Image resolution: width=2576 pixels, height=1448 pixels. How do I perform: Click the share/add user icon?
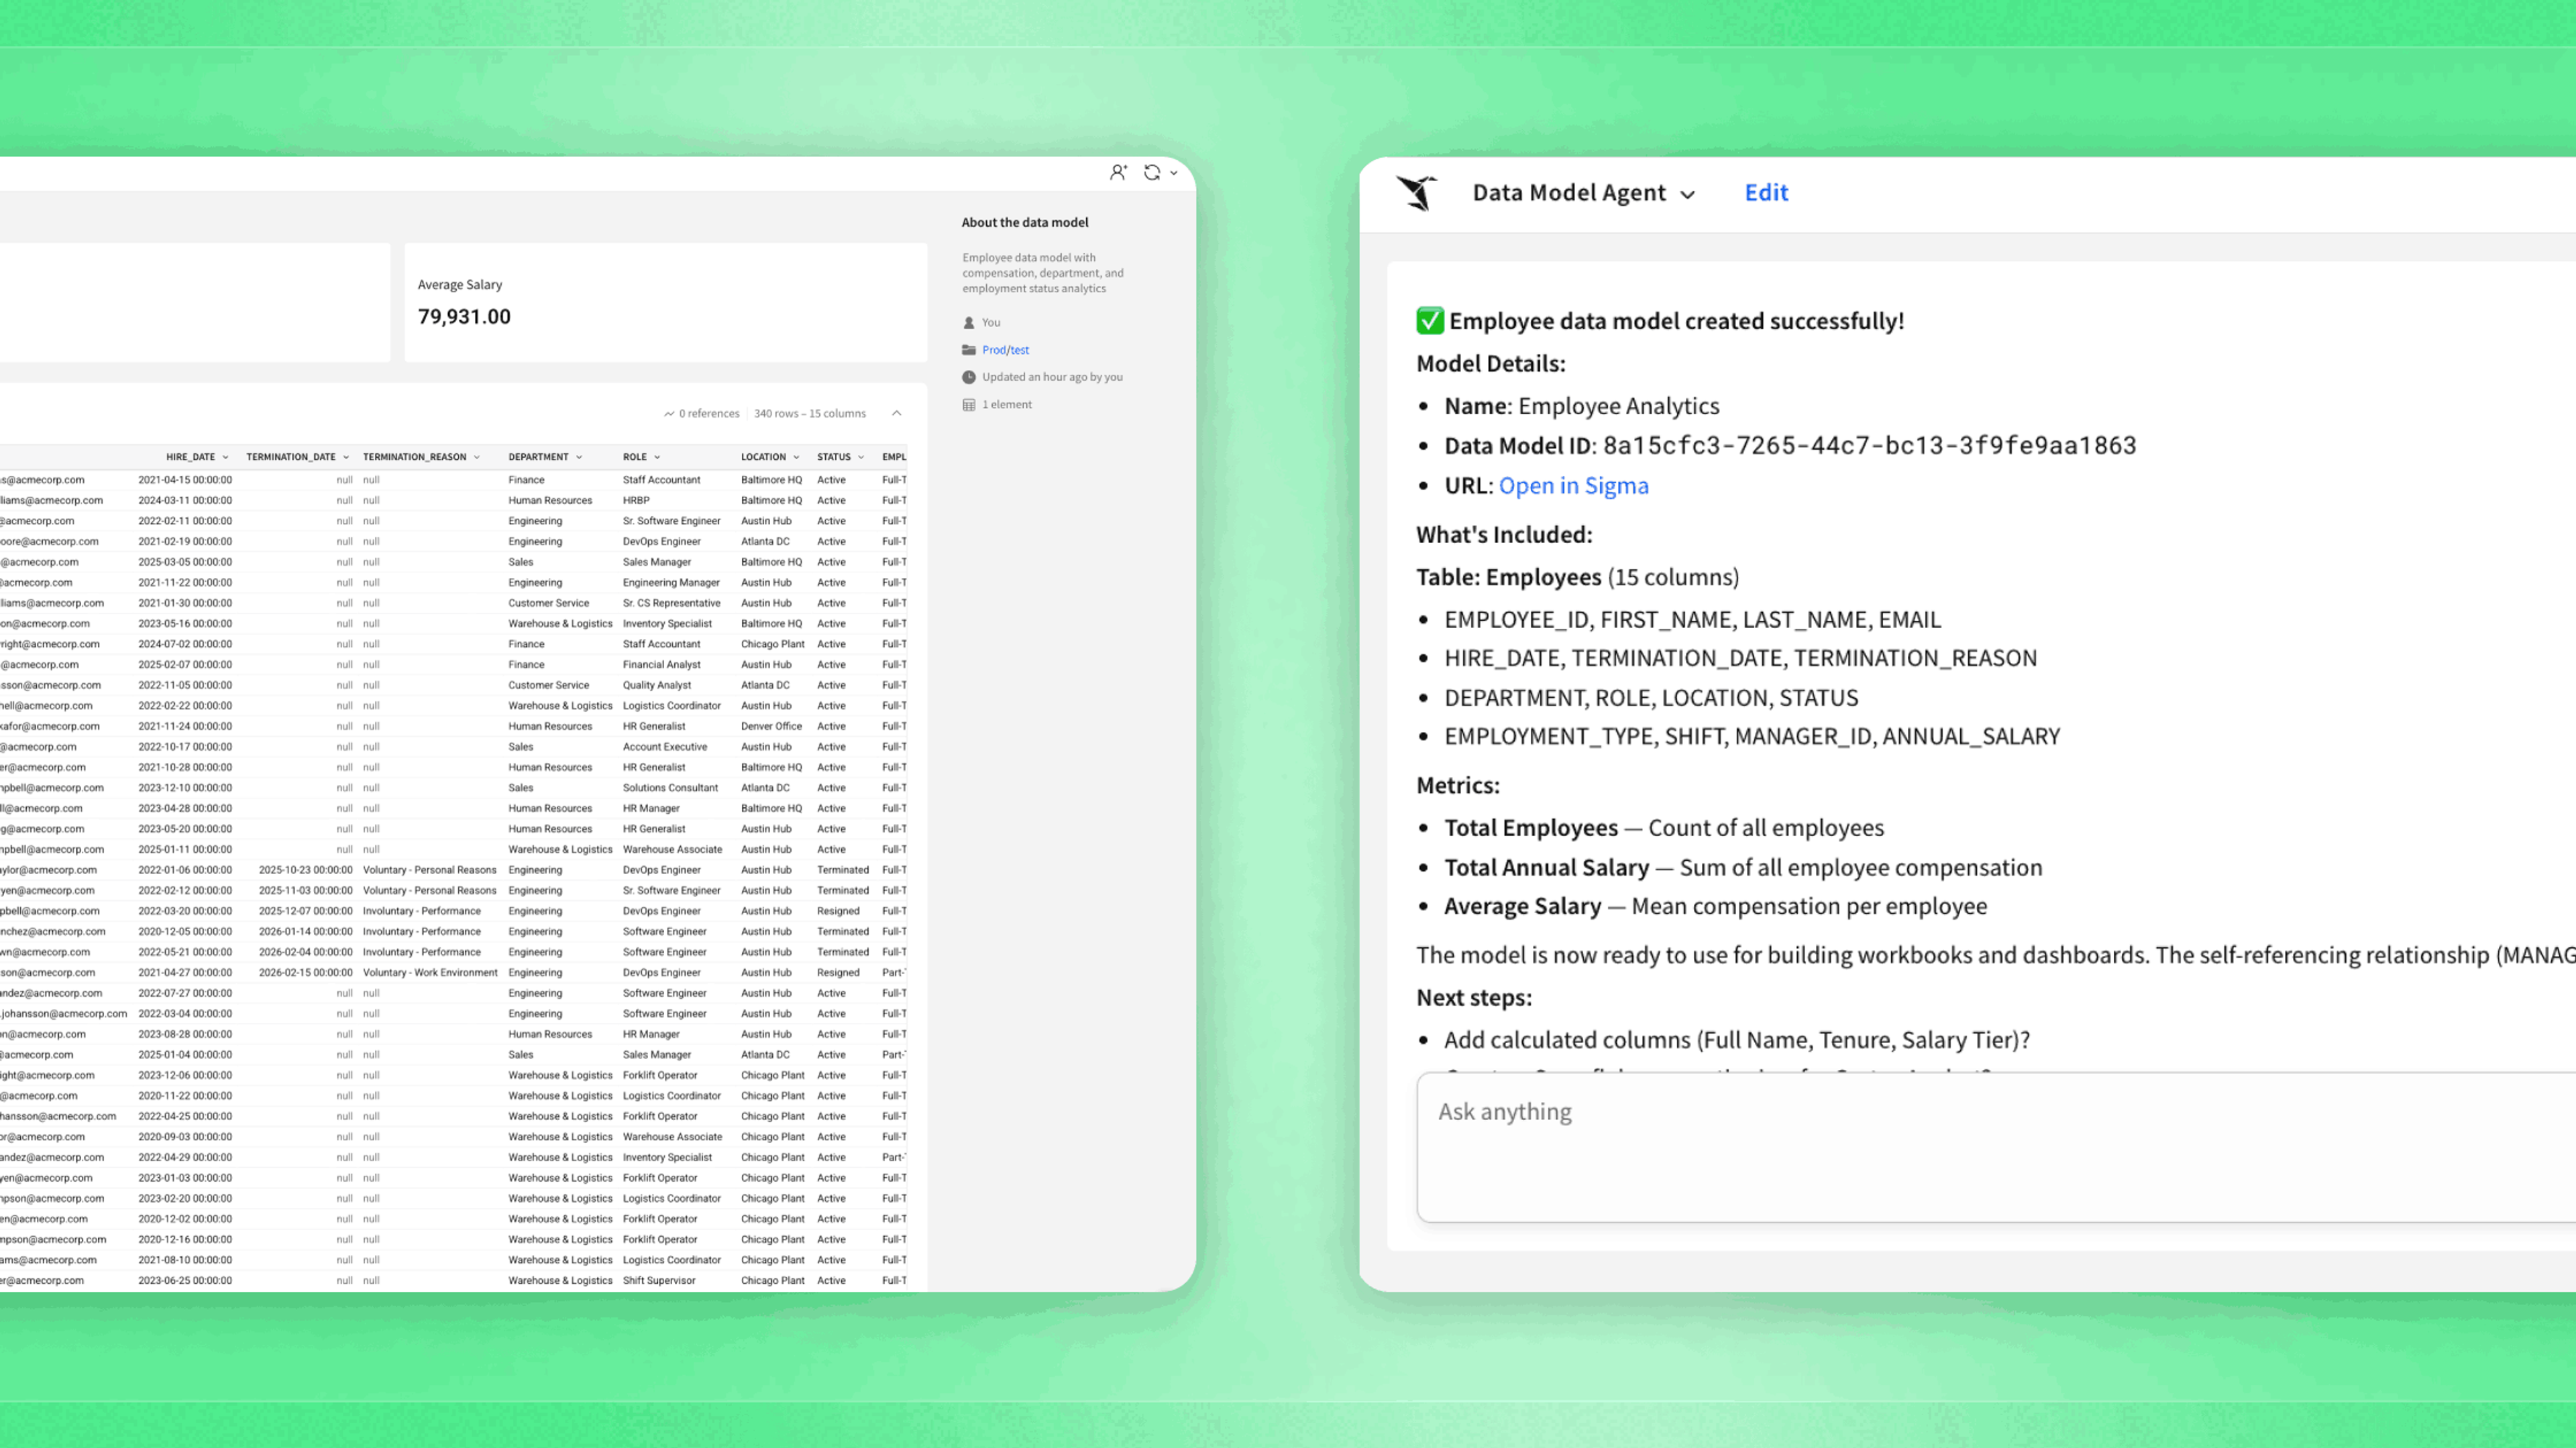(1118, 173)
